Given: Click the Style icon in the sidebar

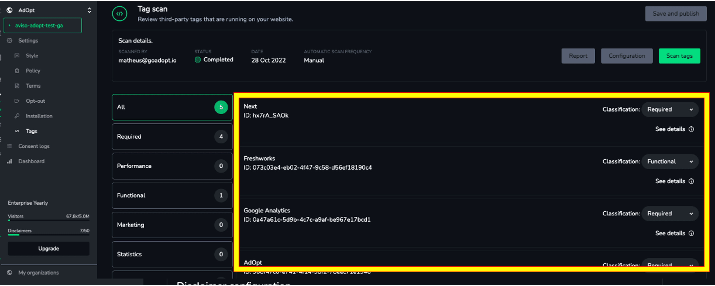Looking at the screenshot, I should click(x=17, y=55).
